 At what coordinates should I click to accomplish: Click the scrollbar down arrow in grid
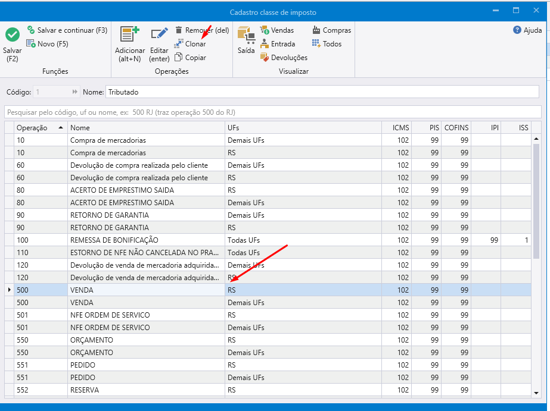536,393
